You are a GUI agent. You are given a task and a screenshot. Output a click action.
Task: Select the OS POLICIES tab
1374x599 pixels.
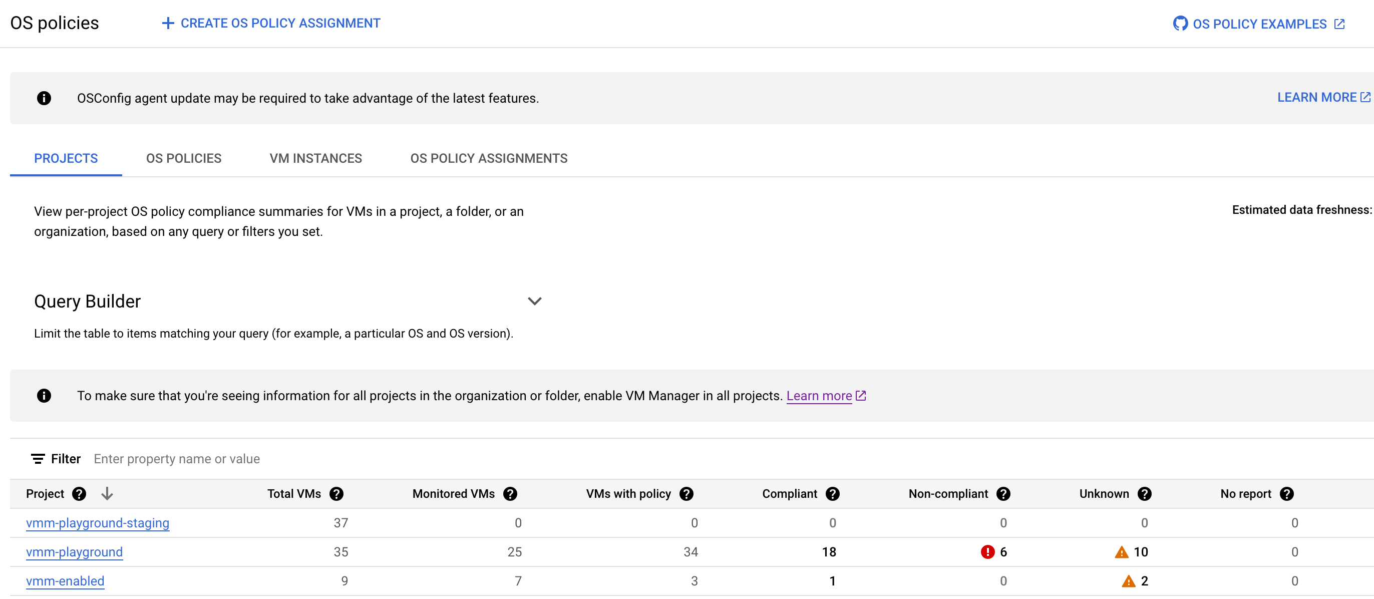(x=184, y=158)
